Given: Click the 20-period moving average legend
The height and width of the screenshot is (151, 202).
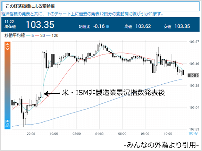Looking at the screenshot, I should [40, 35].
